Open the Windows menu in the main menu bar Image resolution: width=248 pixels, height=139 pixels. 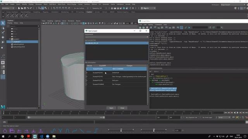38,4
